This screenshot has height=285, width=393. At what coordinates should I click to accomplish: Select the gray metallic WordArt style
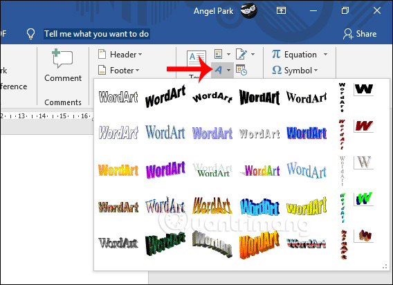pyautogui.click(x=118, y=243)
